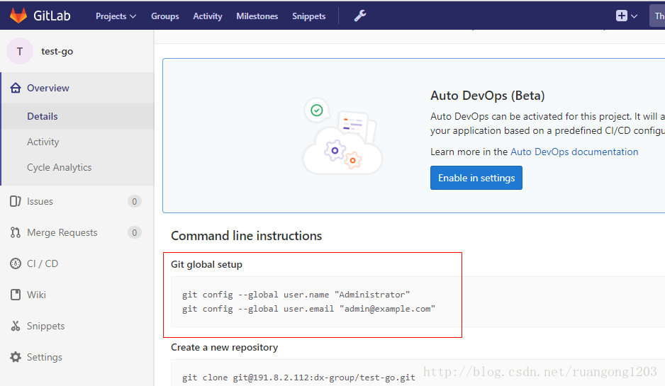
Task: Open Activity under Overview in the sidebar
Action: coord(43,142)
